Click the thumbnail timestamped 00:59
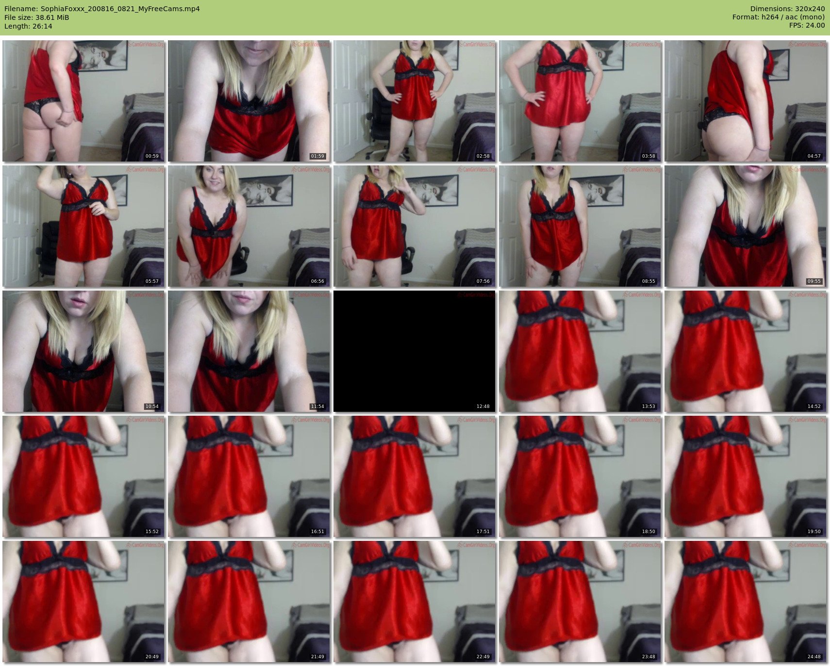The image size is (830, 666). (x=83, y=101)
